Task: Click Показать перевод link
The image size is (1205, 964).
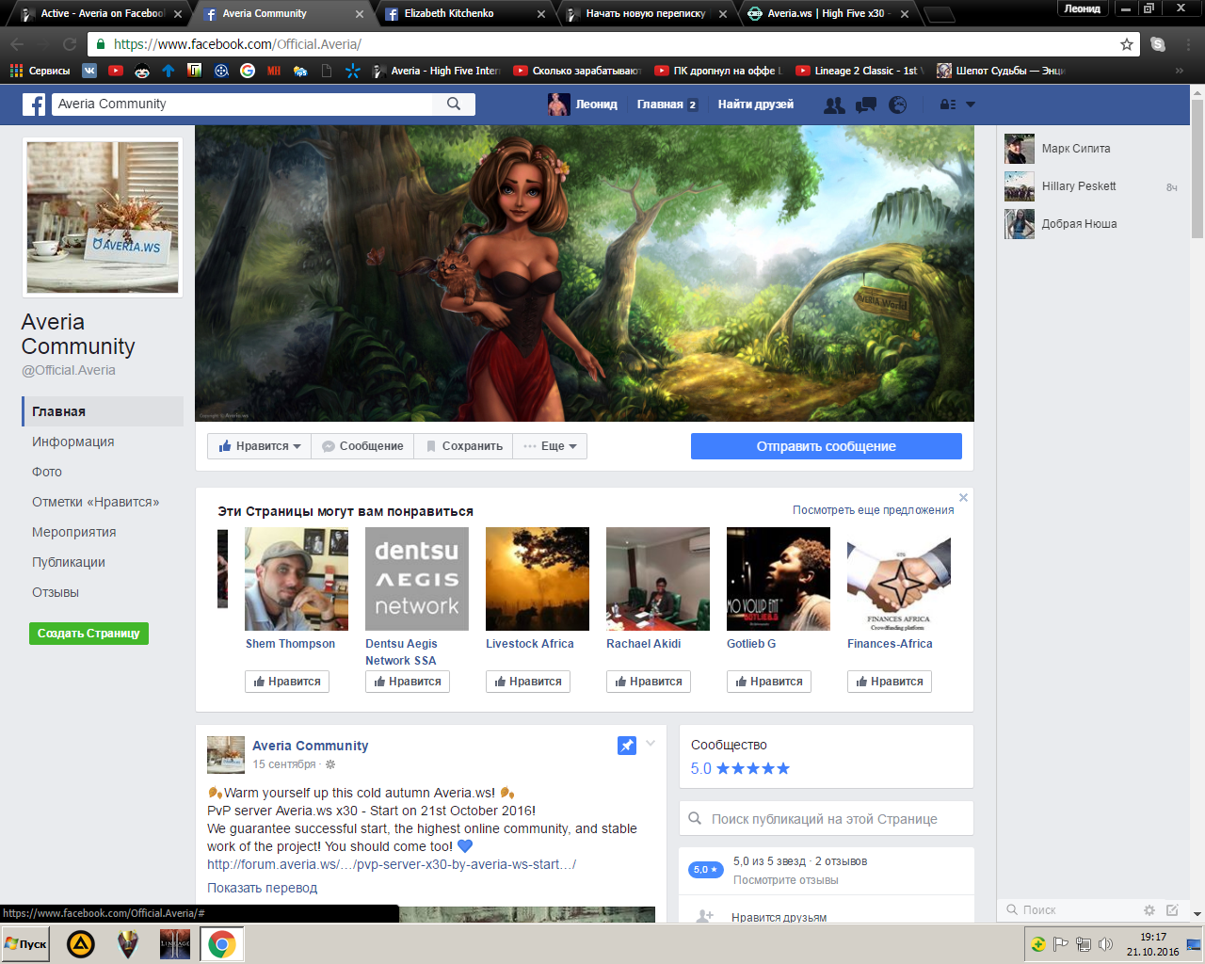Action: [x=262, y=888]
